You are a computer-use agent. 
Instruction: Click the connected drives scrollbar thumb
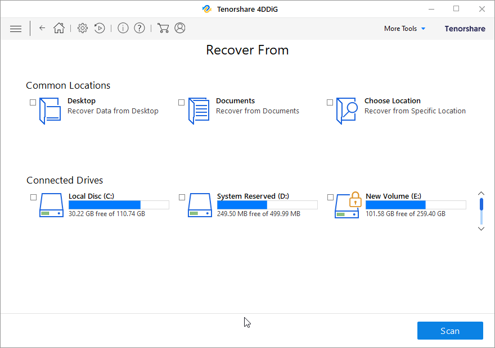pyautogui.click(x=481, y=204)
